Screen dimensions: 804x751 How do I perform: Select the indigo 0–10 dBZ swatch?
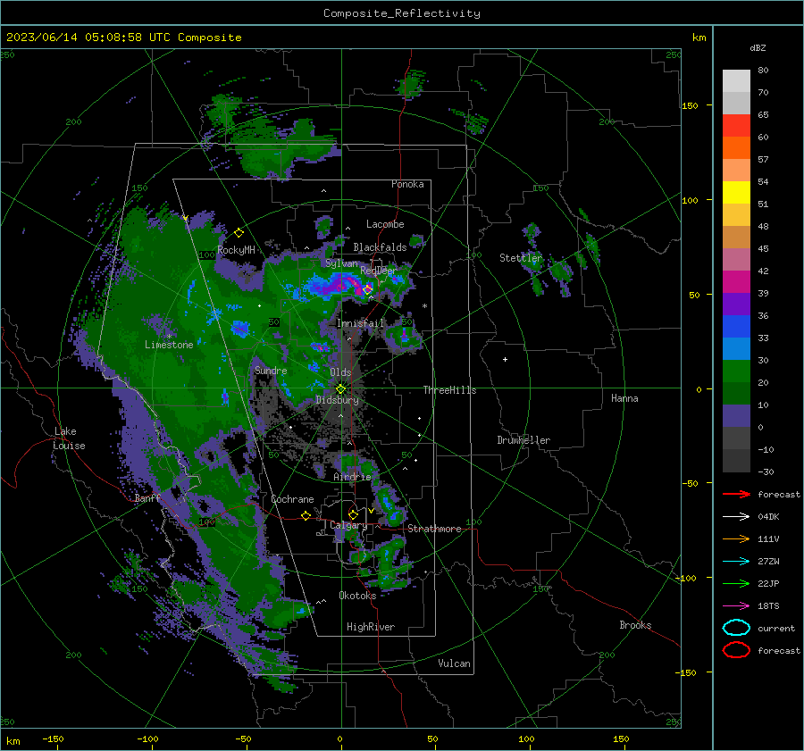(736, 416)
